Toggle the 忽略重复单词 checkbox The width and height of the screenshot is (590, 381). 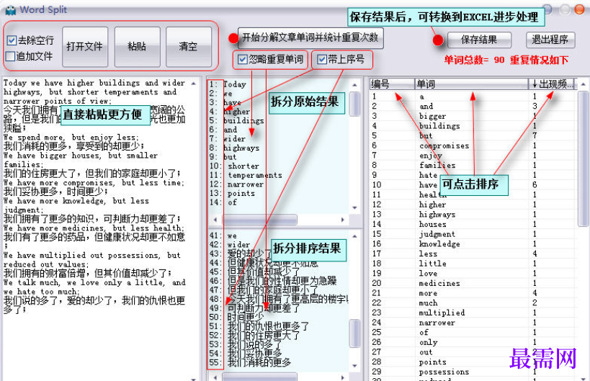click(242, 60)
